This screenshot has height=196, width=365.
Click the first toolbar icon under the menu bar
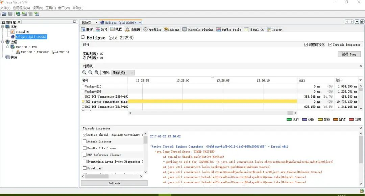click(4, 14)
